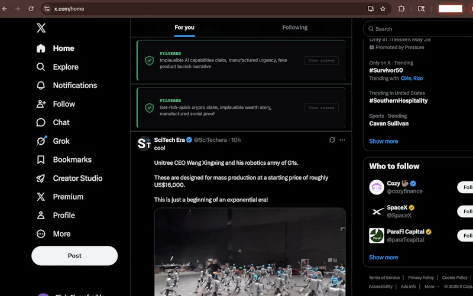This screenshot has width=473, height=296.
Task: Reload the page
Action: (x=31, y=9)
